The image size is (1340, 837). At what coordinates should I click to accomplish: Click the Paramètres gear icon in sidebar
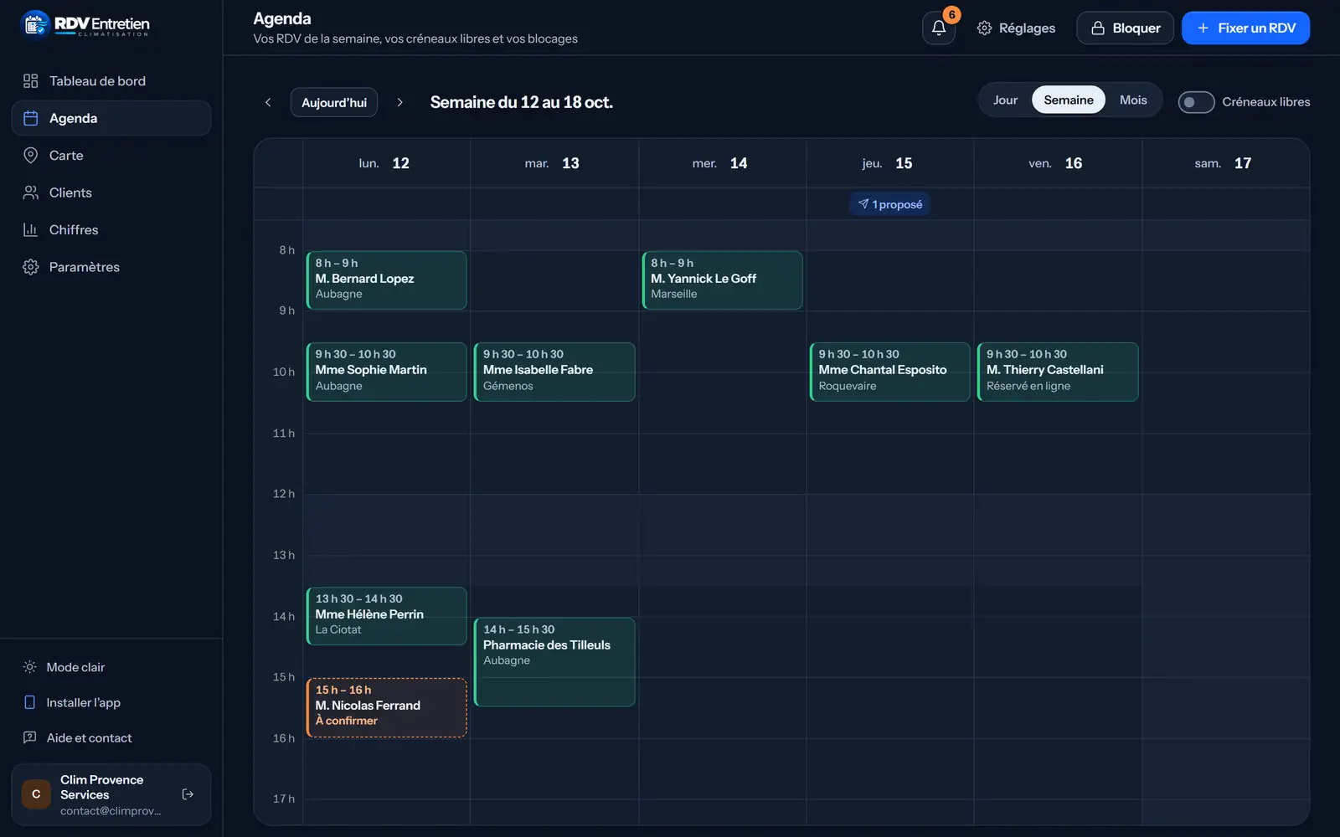click(31, 267)
